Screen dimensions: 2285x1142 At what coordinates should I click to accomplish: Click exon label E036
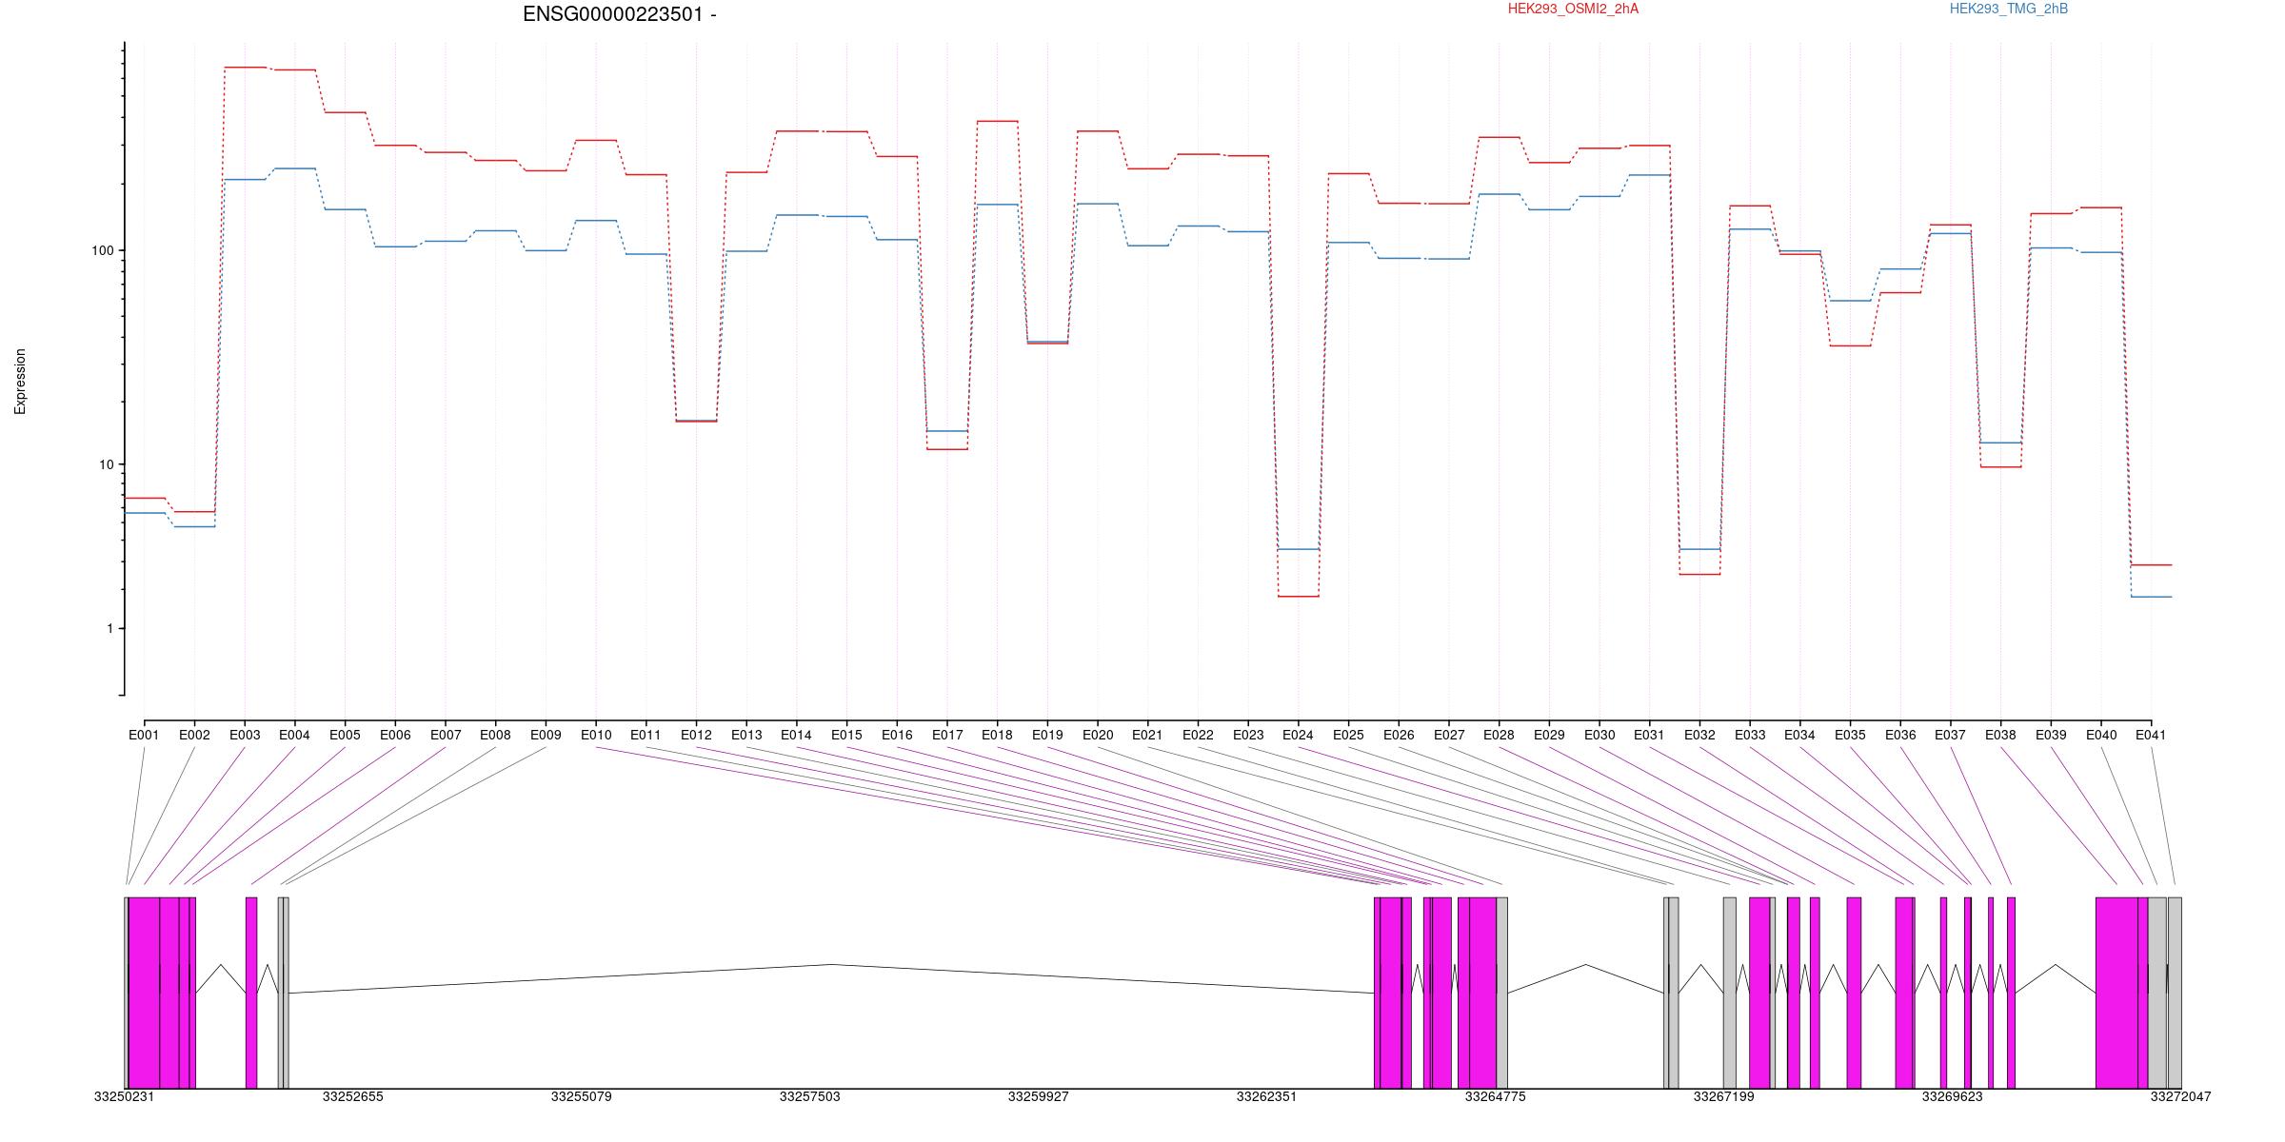tap(1900, 735)
